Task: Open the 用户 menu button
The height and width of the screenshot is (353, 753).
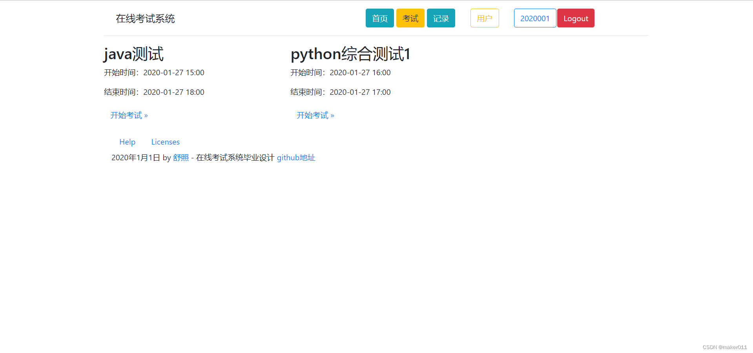Action: [x=484, y=18]
